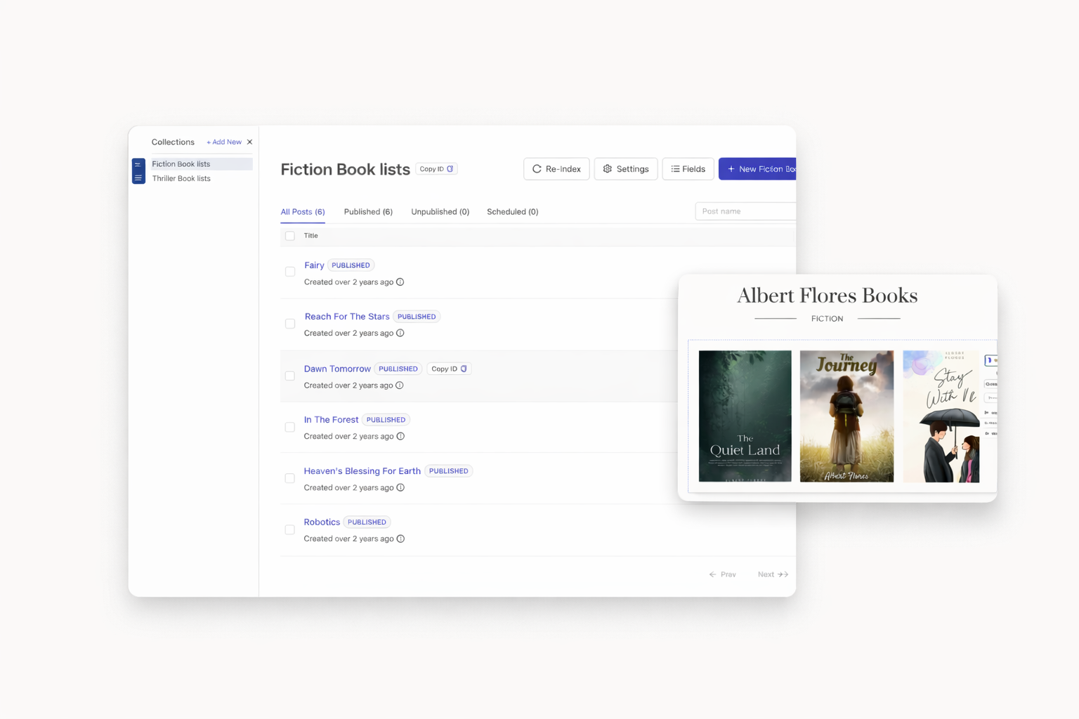Copy the ID of Dawn Tomorrow post
The image size is (1079, 719).
pos(449,369)
